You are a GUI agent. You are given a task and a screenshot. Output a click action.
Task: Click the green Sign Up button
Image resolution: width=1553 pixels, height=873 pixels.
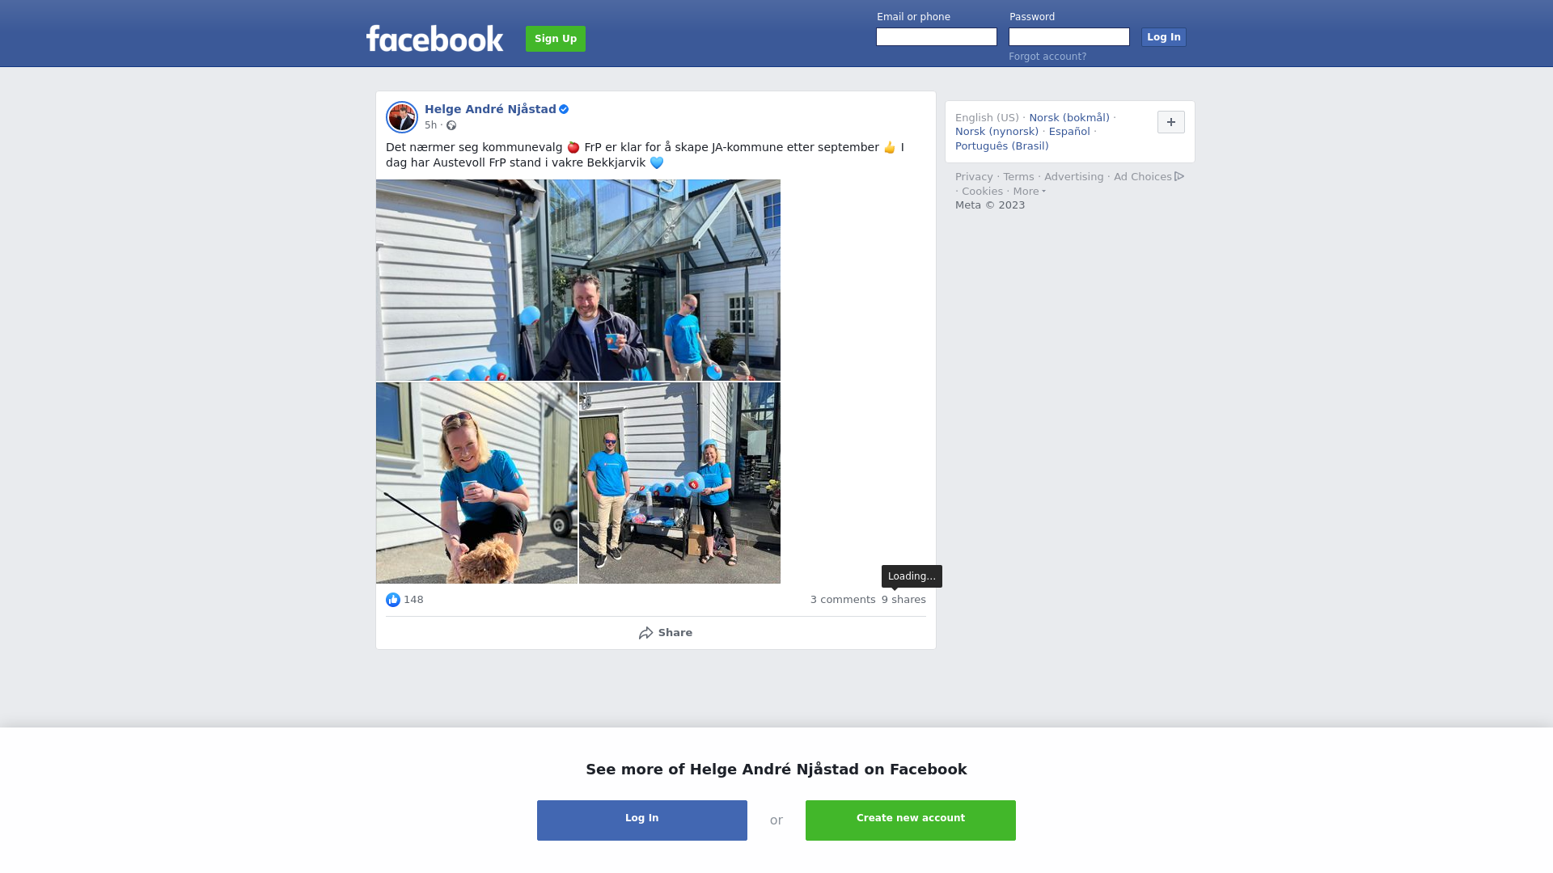click(x=556, y=39)
